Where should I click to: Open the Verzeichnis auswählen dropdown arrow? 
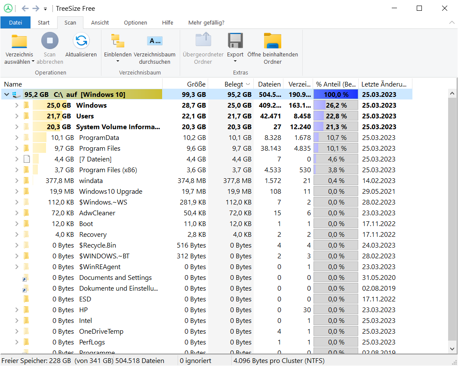(x=33, y=62)
